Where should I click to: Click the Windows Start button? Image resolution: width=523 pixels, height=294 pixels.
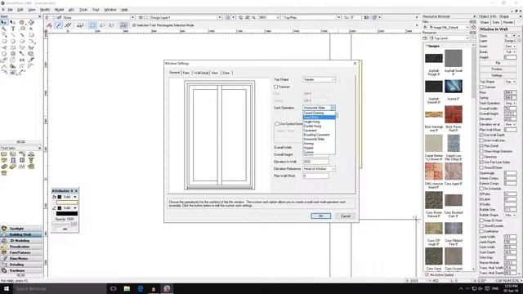7,288
